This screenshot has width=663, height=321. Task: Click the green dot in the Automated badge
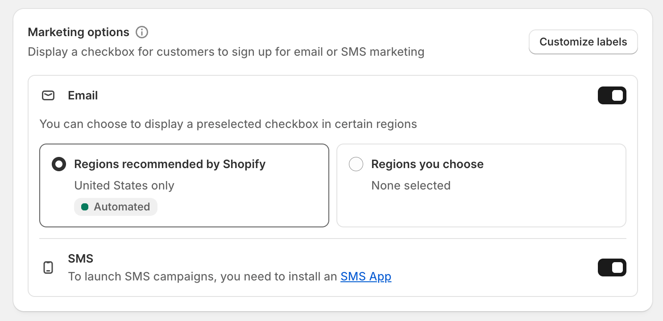(x=85, y=207)
